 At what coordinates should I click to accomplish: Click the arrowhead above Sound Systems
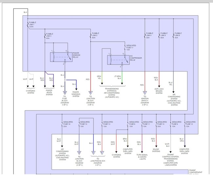(156, 146)
